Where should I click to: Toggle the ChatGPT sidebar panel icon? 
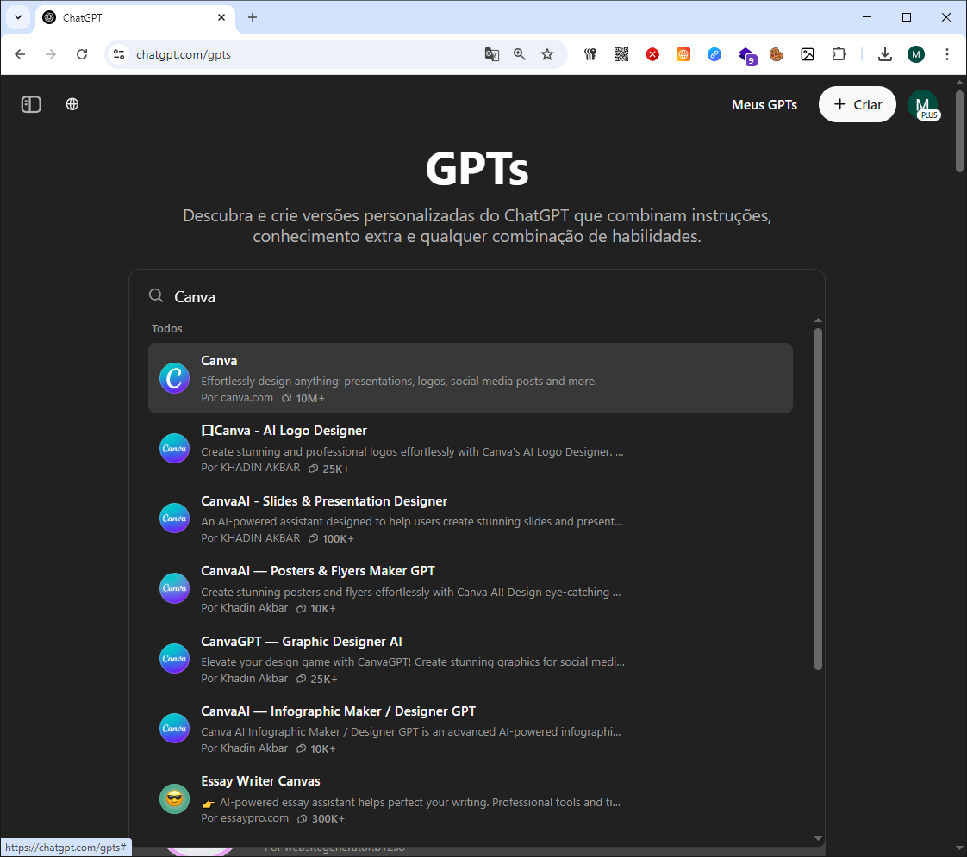(x=31, y=104)
